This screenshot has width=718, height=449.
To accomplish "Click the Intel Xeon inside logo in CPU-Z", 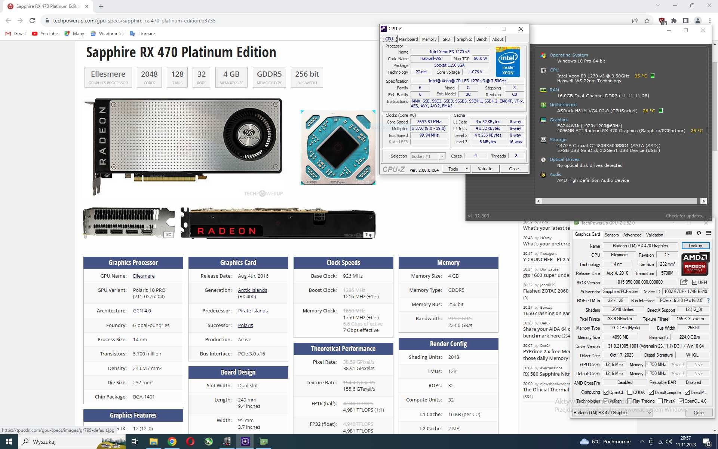I will coord(508,62).
